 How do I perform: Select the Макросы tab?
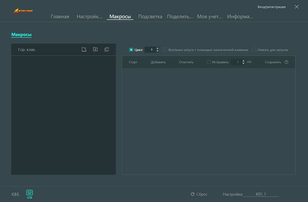pos(120,16)
